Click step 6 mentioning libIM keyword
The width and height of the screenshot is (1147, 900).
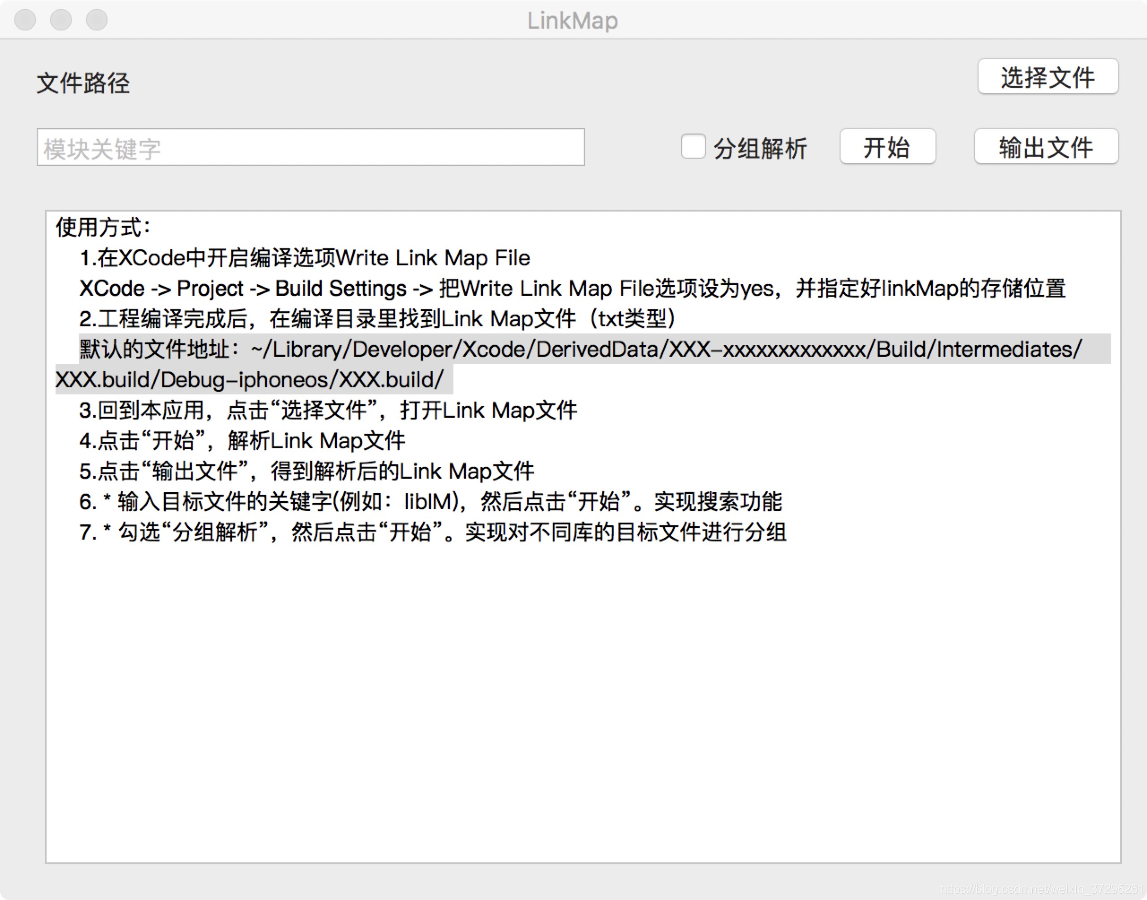430,502
